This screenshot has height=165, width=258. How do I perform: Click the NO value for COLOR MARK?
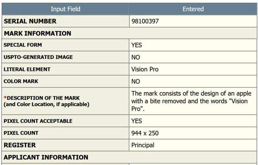[136, 81]
